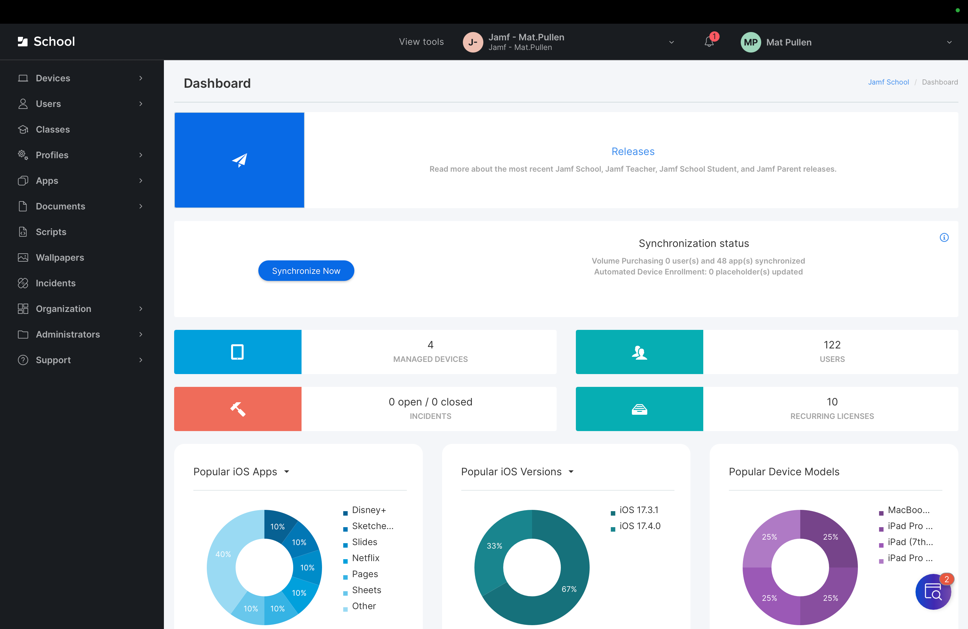Open the Popular iOS Apps dropdown

point(286,471)
